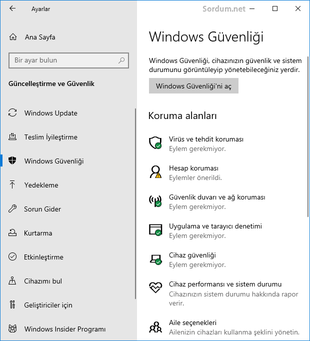Screen dimensions: 310x341
Task: Click the Yedekleme upload arrow icon
Action: coord(12,184)
